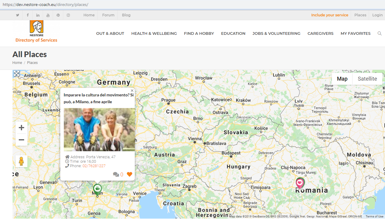Zoom out the map with minus button

click(x=21, y=140)
